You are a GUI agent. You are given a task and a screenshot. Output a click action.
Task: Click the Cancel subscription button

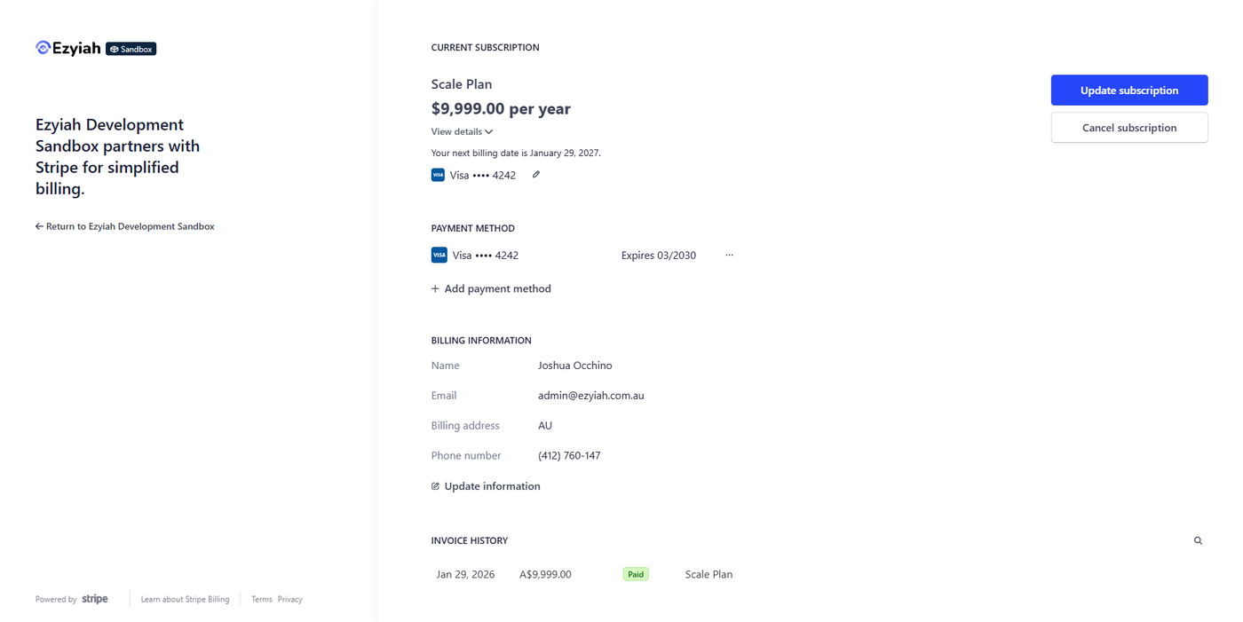(x=1128, y=128)
